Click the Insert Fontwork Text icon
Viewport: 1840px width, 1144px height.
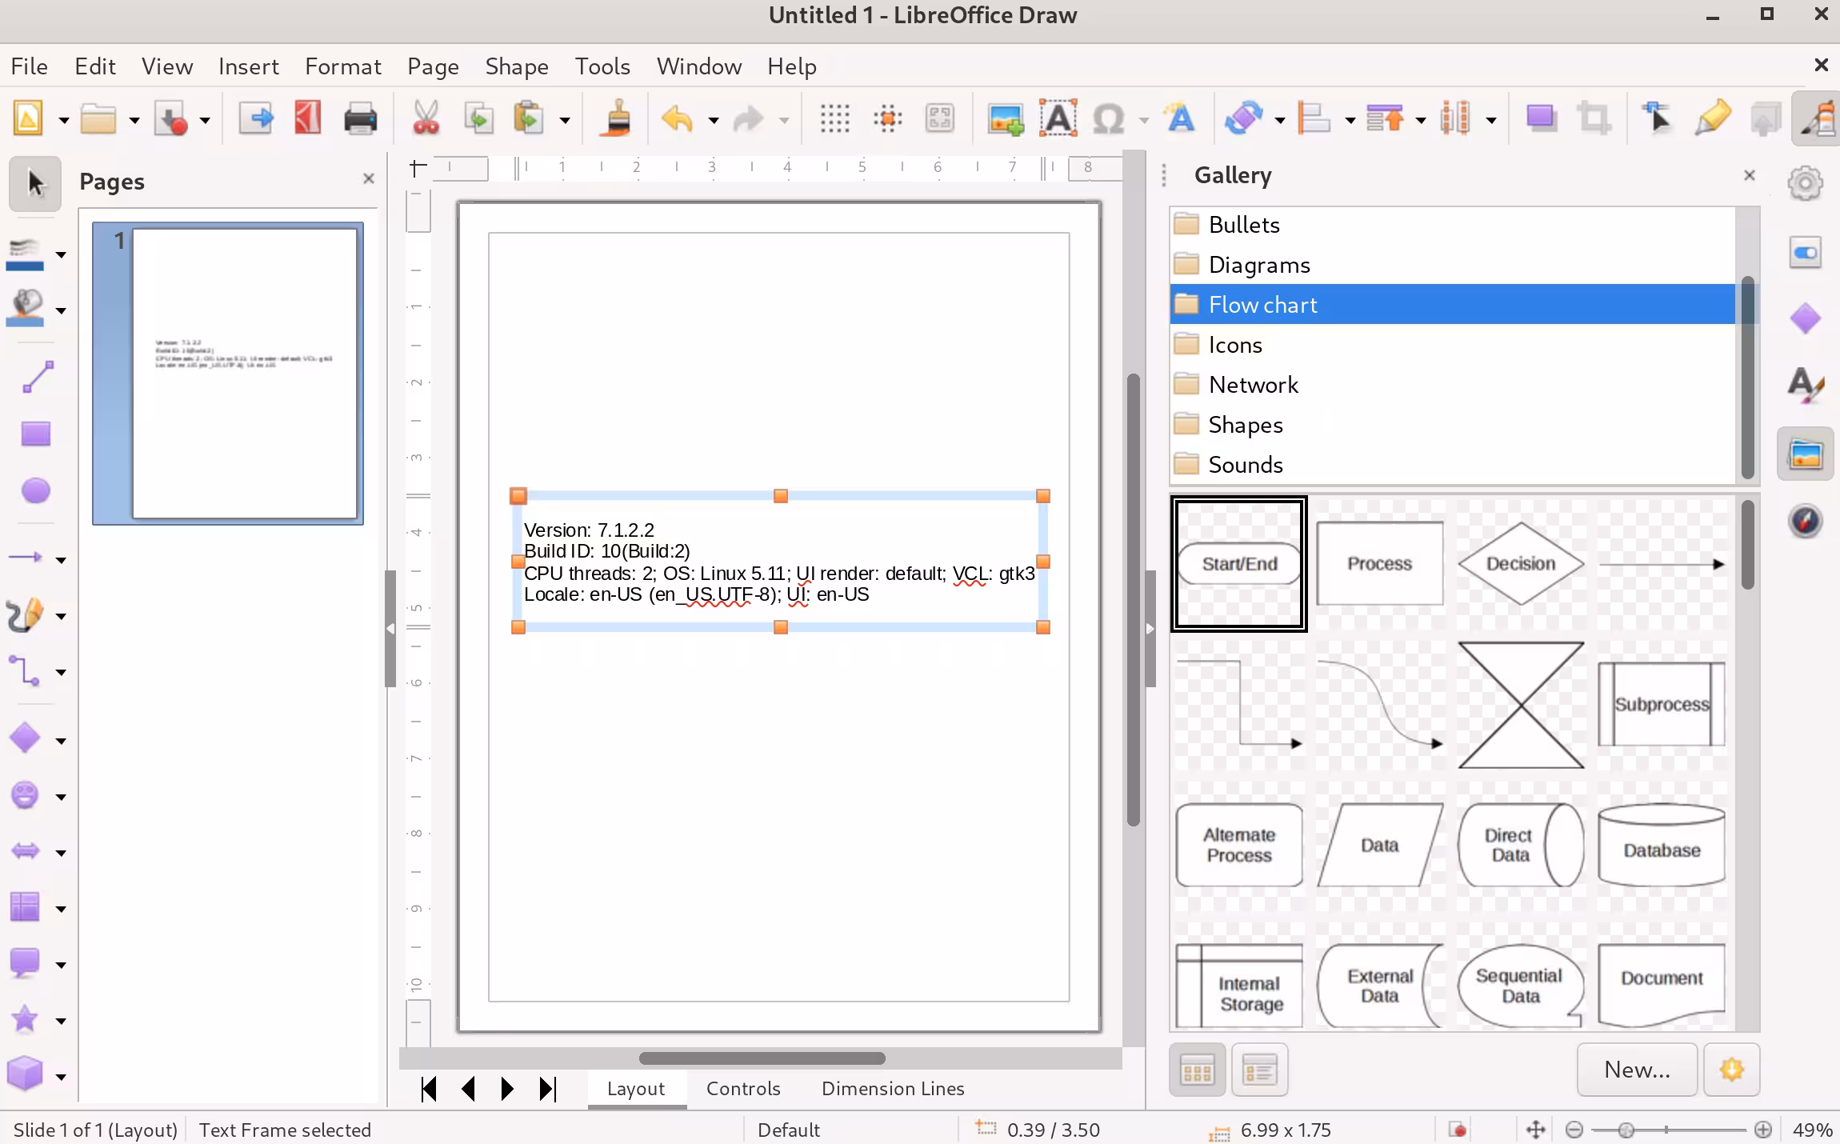(1180, 119)
